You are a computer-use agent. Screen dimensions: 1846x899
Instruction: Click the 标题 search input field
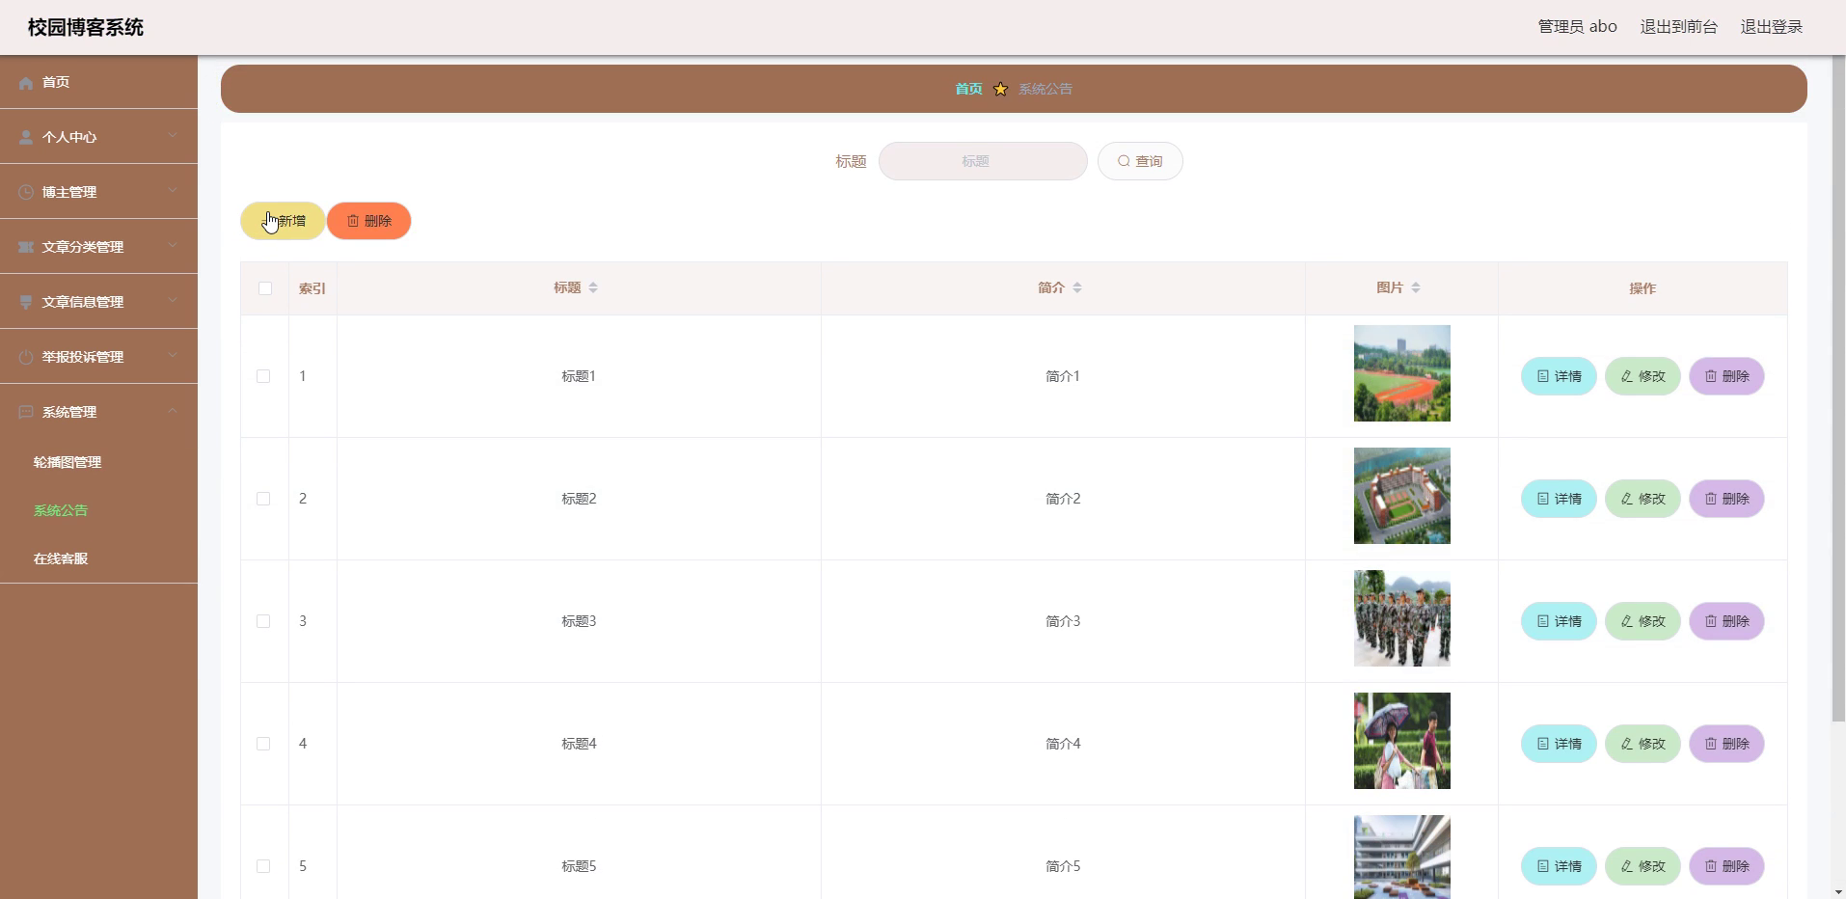(983, 161)
